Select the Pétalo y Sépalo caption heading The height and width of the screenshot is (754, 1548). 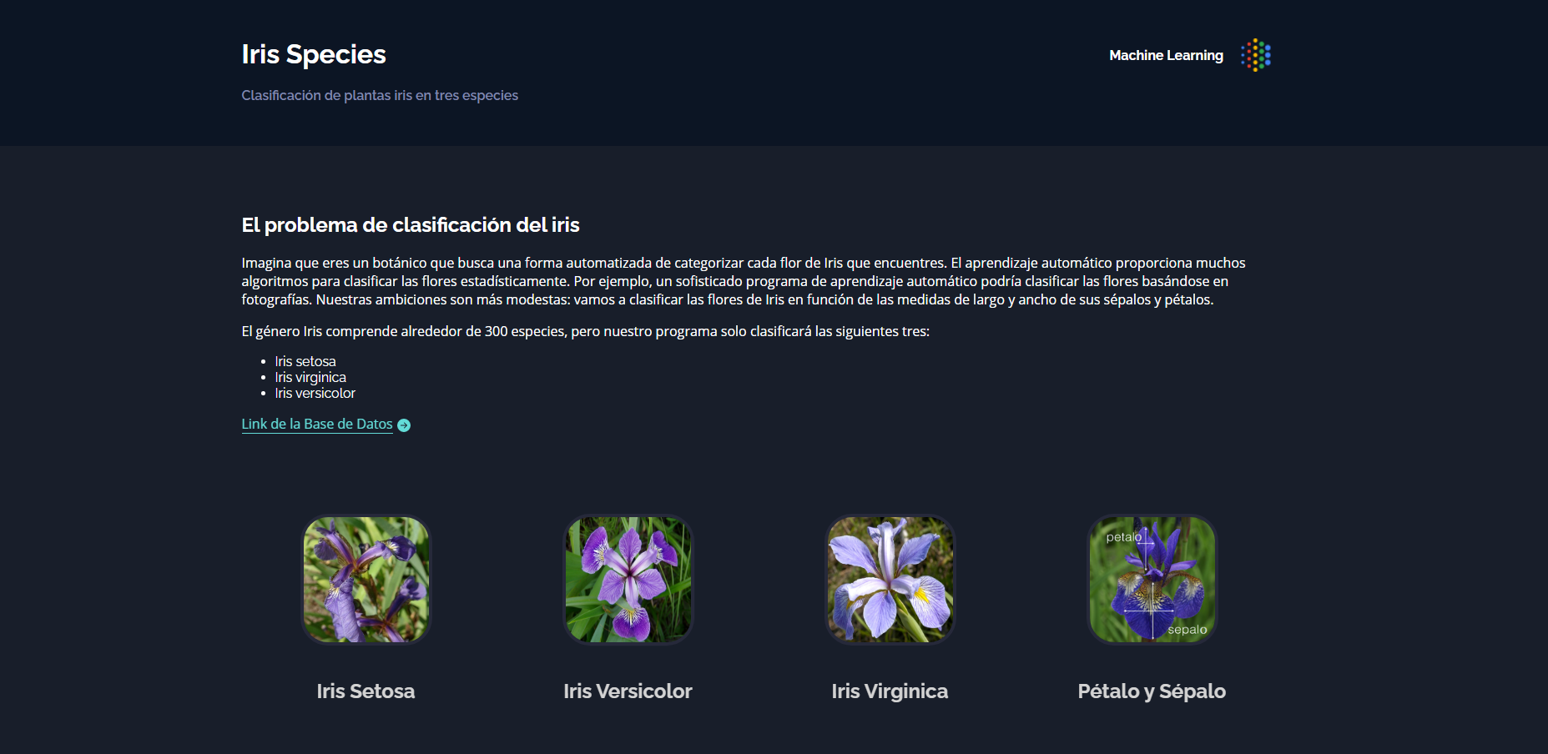click(x=1152, y=691)
